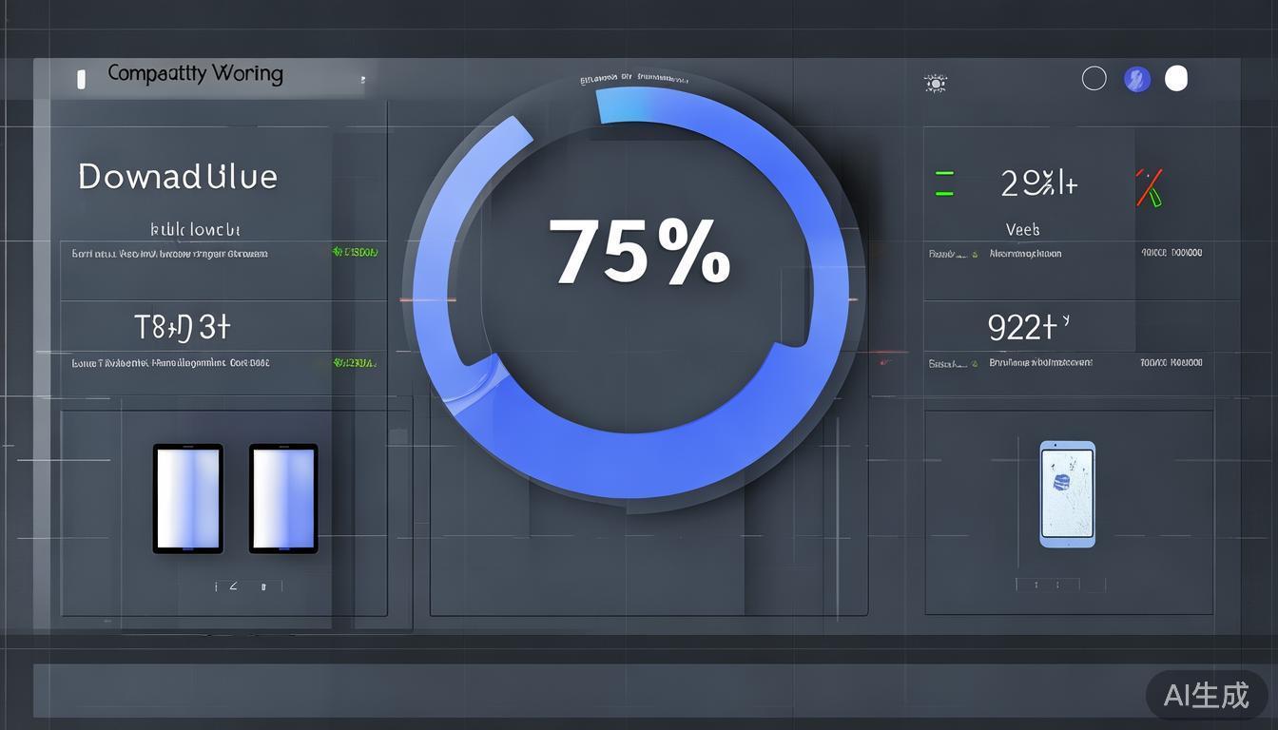Select the left tablet device icon

tap(187, 498)
